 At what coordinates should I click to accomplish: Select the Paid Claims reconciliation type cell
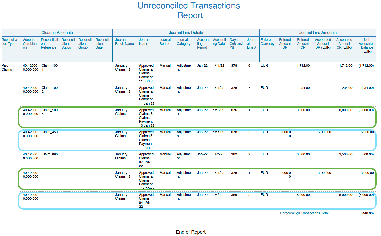click(7, 68)
